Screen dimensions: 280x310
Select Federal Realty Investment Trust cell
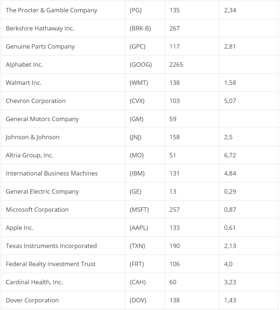[63, 264]
